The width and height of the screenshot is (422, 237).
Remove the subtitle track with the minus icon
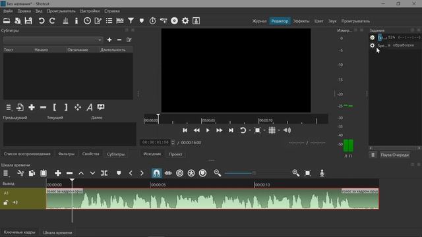119,39
